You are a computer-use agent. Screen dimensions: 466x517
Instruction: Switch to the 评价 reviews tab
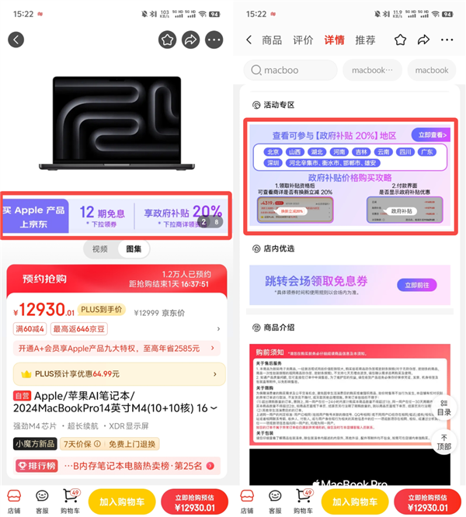click(x=303, y=40)
